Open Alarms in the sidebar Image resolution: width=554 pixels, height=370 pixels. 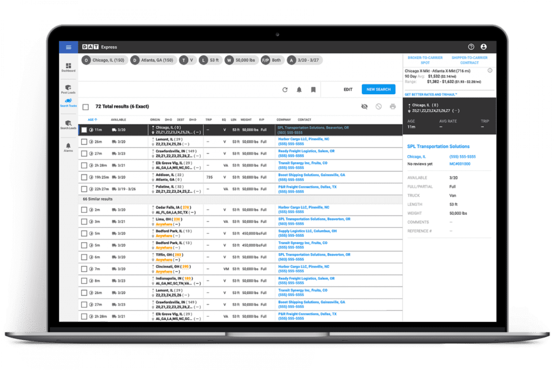(68, 147)
